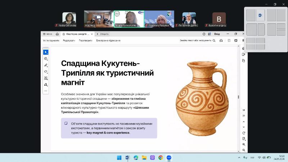Open Wi-Fi network status in tray

click(x=259, y=158)
